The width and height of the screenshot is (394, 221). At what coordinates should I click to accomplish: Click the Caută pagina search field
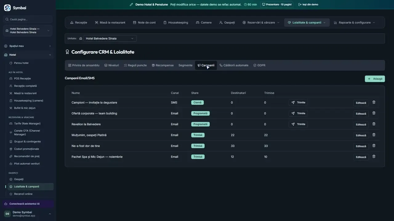click(28, 19)
